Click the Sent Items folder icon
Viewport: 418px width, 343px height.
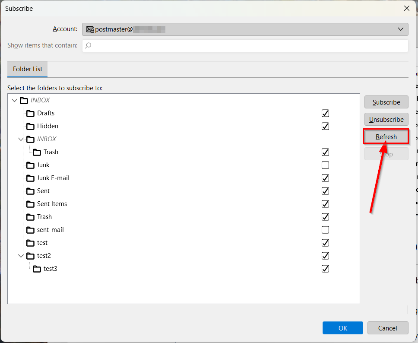click(x=30, y=204)
